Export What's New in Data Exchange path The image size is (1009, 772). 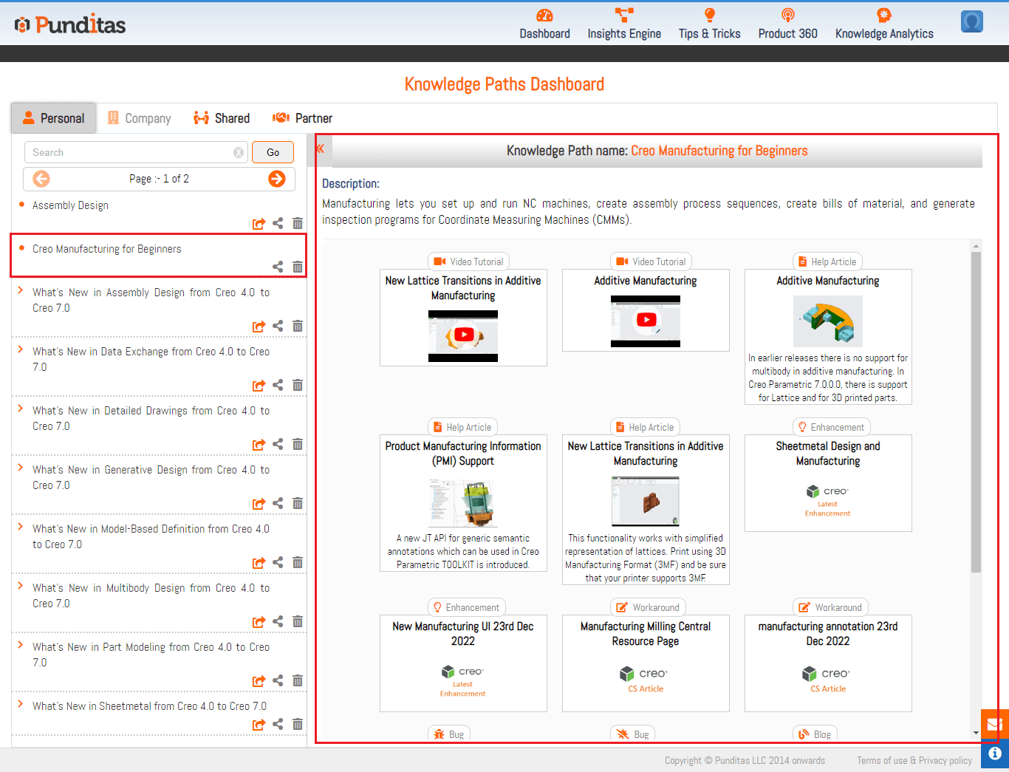point(259,386)
